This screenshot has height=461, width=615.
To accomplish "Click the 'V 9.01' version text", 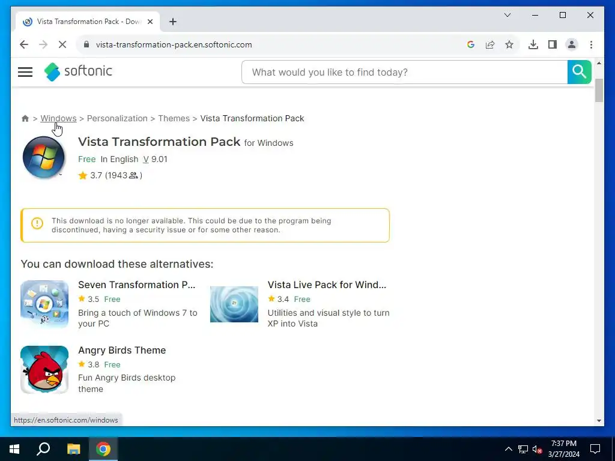I will pyautogui.click(x=155, y=159).
